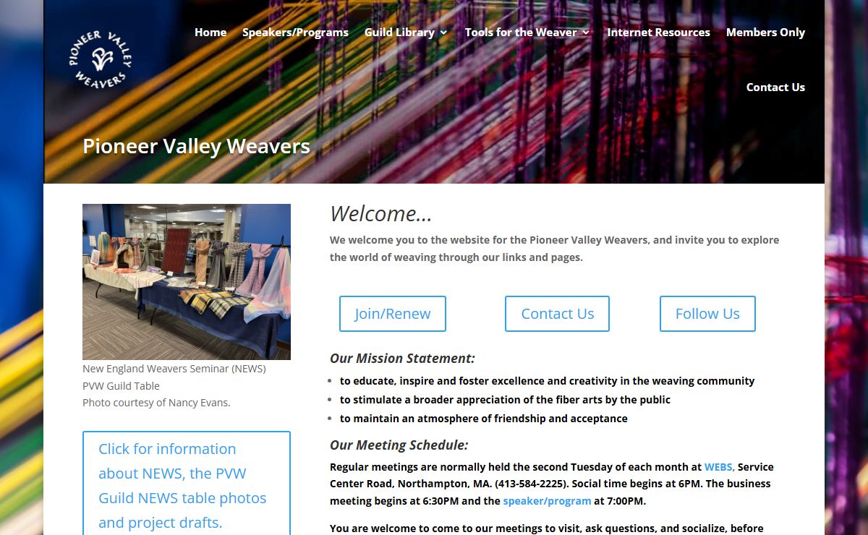Click the PVW Guild Table caption line
This screenshot has height=535, width=868.
[121, 386]
